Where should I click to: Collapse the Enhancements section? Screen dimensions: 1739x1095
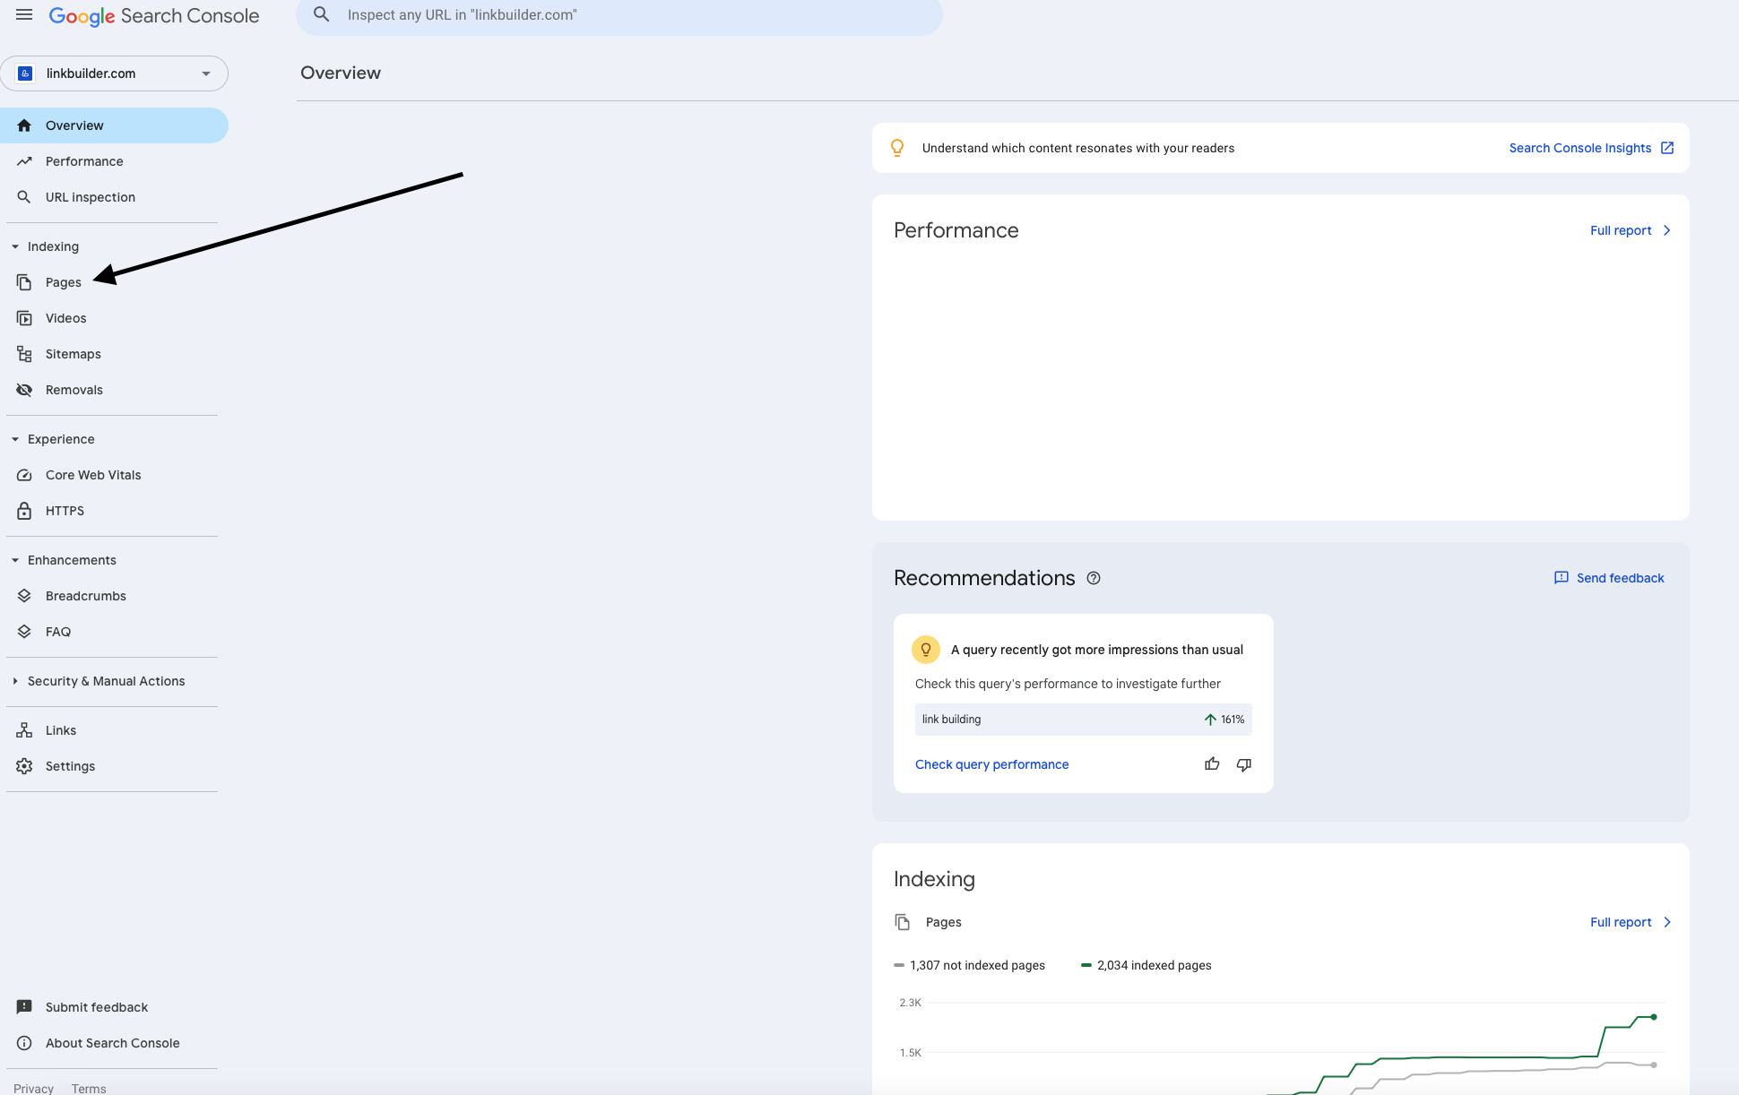click(15, 560)
